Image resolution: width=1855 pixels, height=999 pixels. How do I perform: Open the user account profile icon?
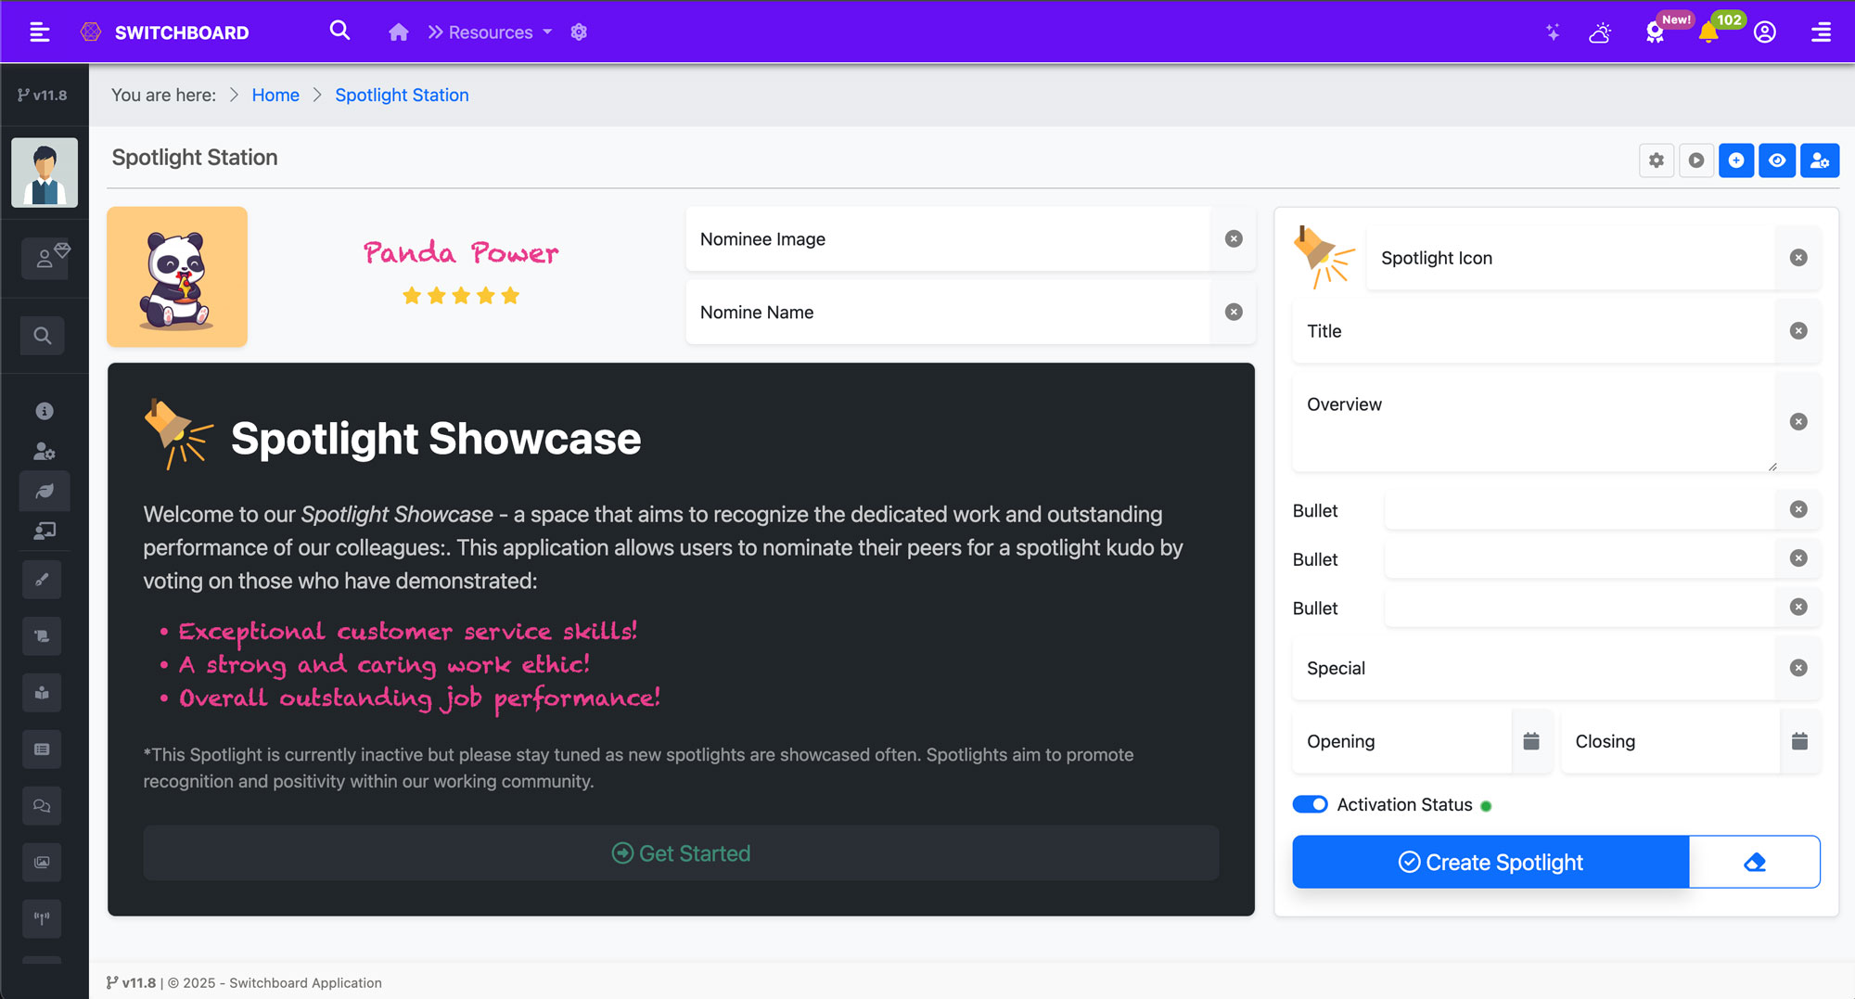[1764, 32]
